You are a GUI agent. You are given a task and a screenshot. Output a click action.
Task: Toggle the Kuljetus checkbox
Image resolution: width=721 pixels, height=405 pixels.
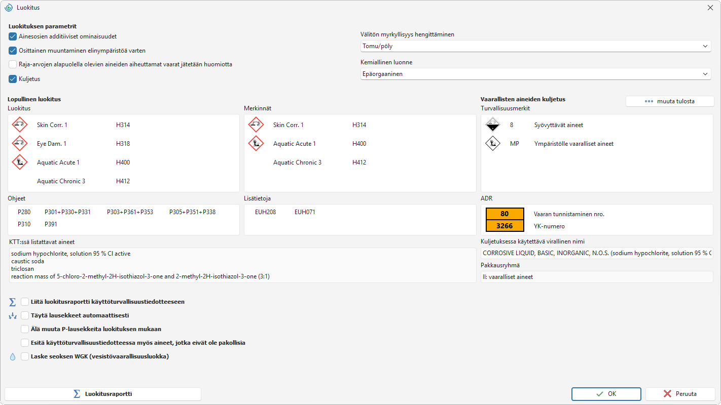click(13, 79)
